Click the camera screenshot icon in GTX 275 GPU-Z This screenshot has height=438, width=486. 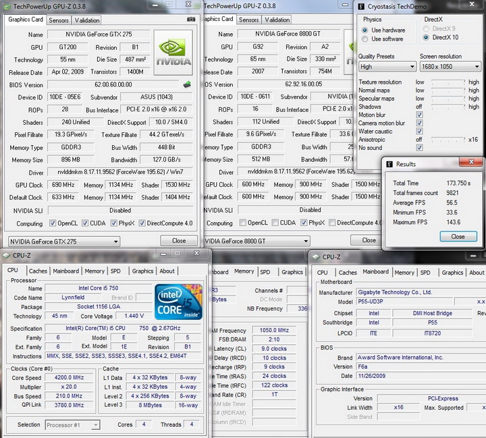point(191,20)
